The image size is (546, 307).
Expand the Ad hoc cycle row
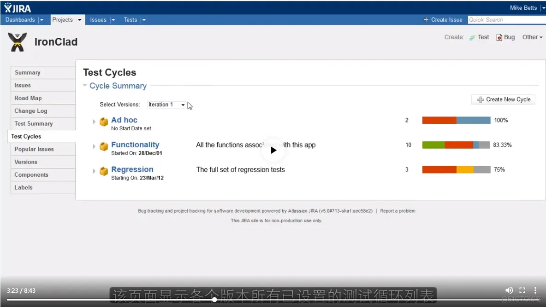[94, 122]
